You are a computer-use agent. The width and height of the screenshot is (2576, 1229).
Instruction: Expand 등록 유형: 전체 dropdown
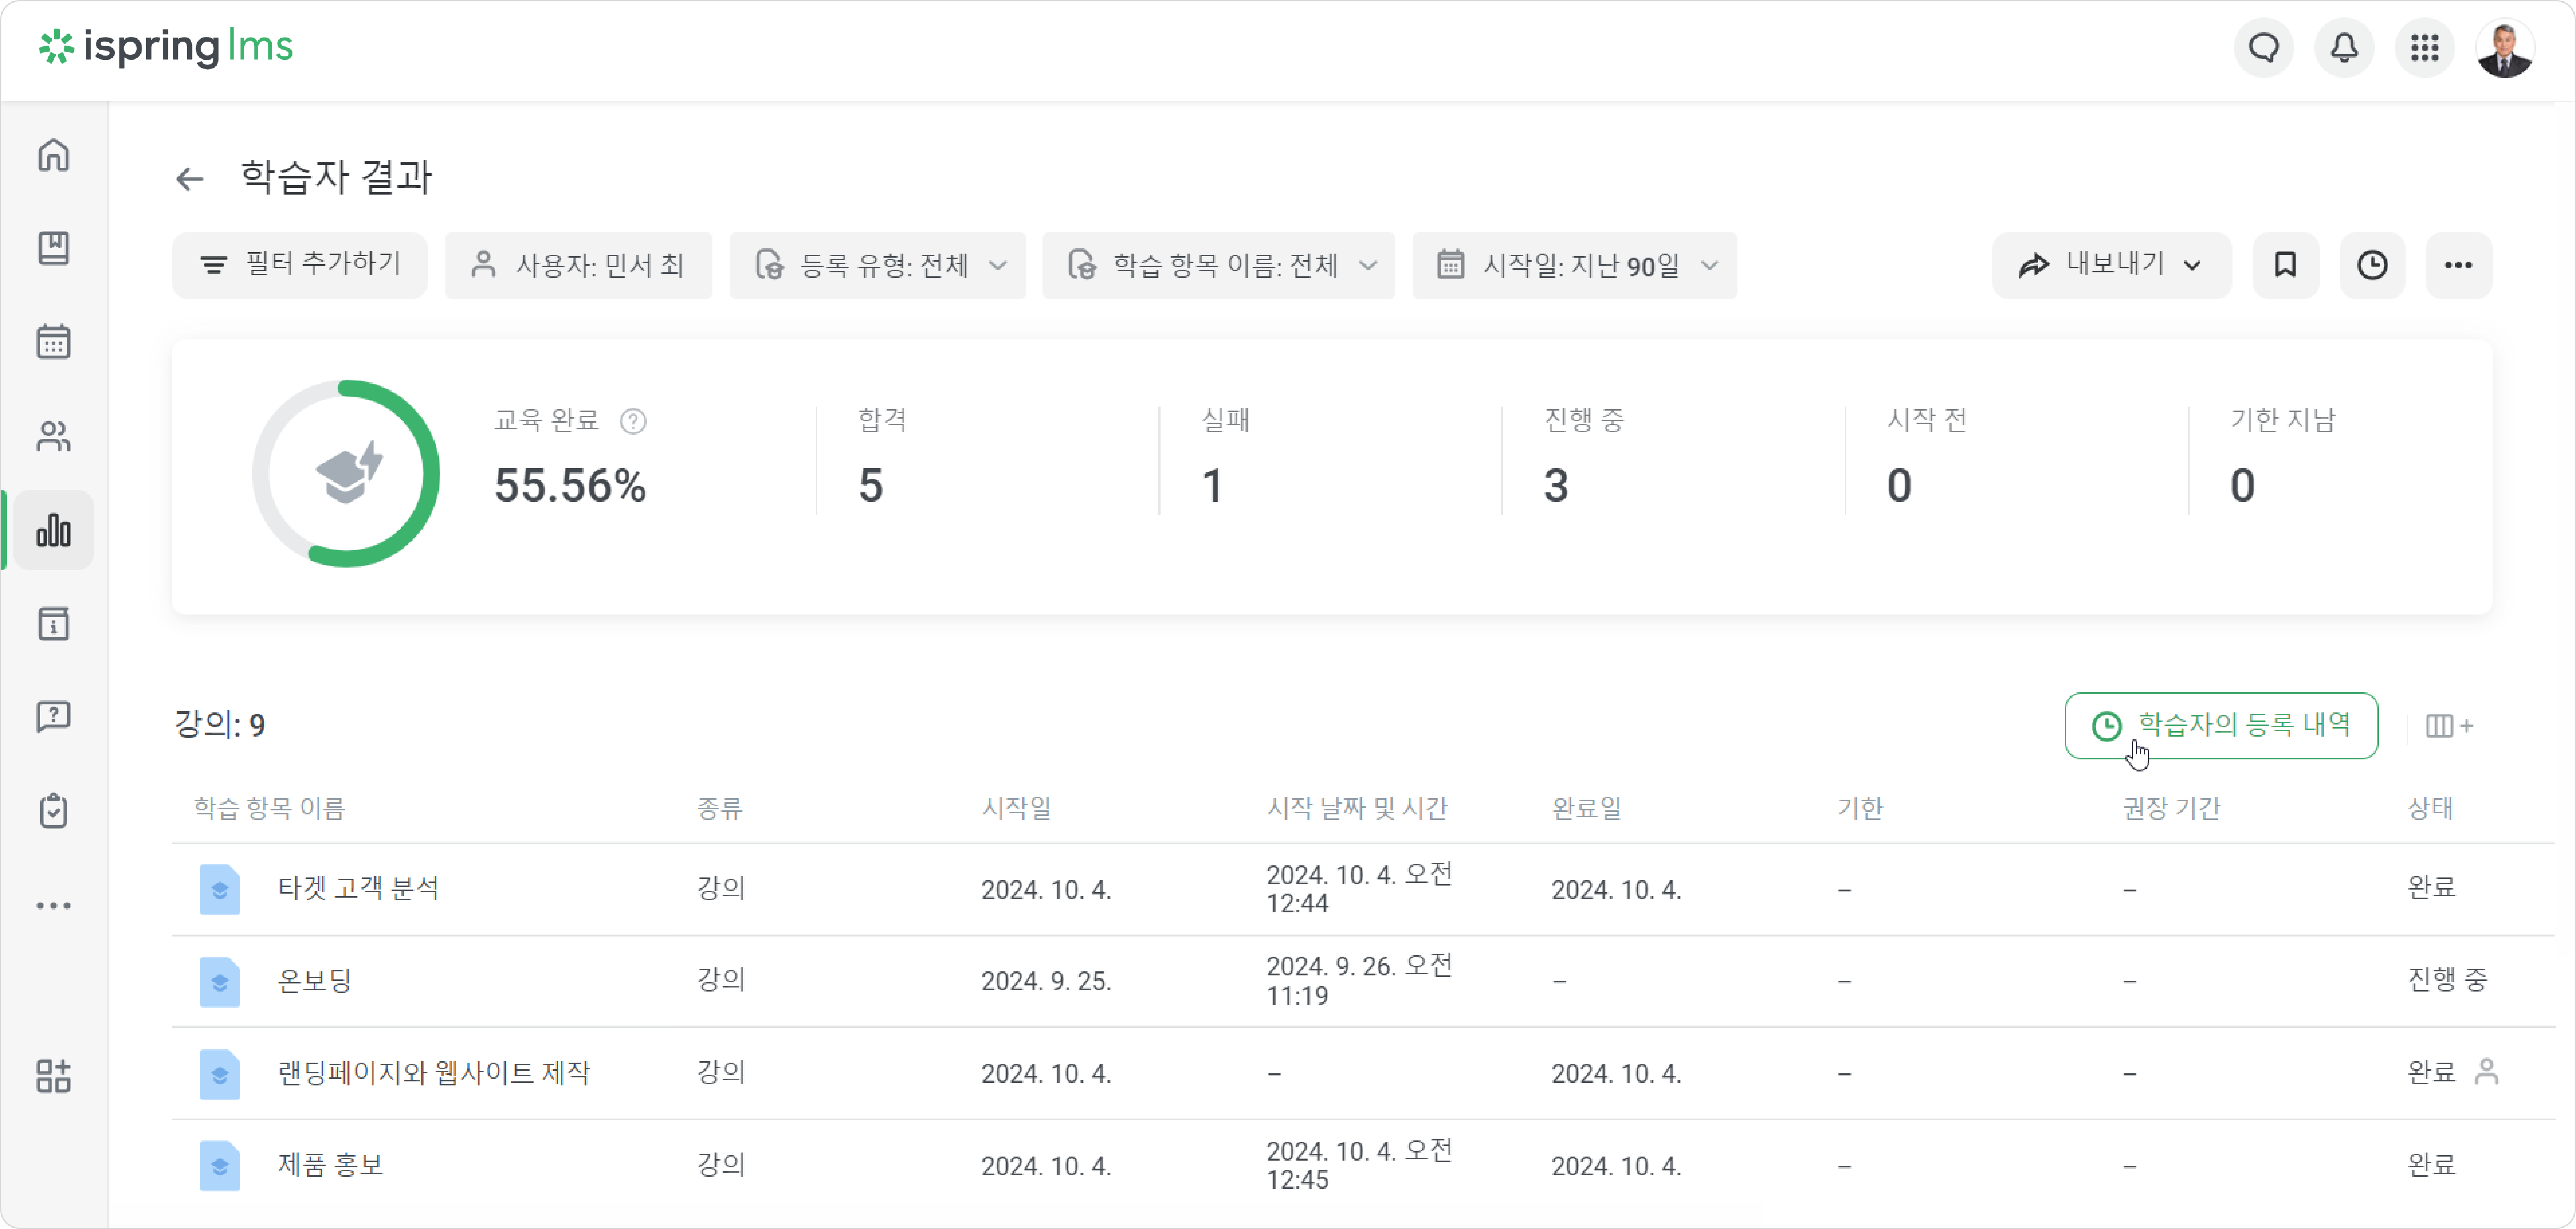(x=878, y=265)
